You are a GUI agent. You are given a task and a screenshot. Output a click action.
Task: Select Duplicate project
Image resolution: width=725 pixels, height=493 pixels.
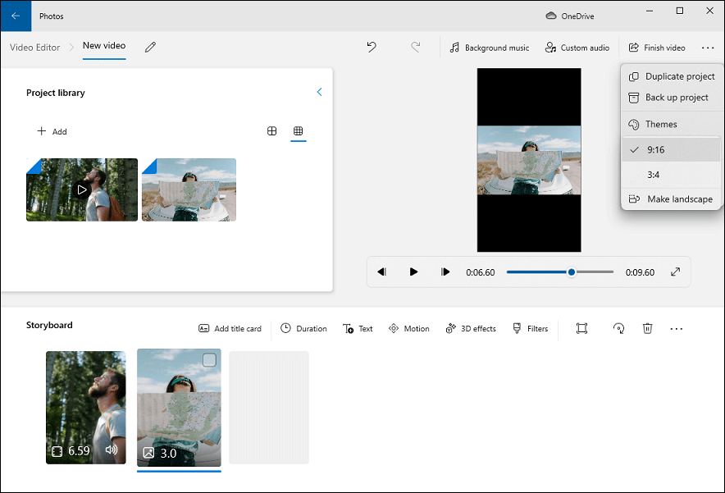672,76
